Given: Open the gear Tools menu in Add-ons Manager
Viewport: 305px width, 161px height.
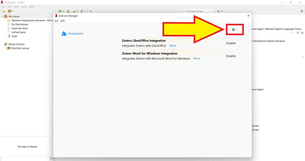Looking at the screenshot, I should [x=235, y=30].
